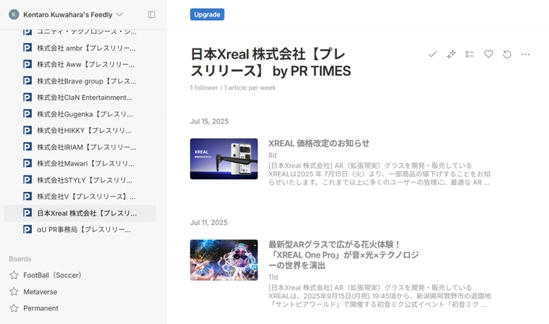This screenshot has width=549, height=324.
Task: Click the Boards section header
Action: pos(20,258)
